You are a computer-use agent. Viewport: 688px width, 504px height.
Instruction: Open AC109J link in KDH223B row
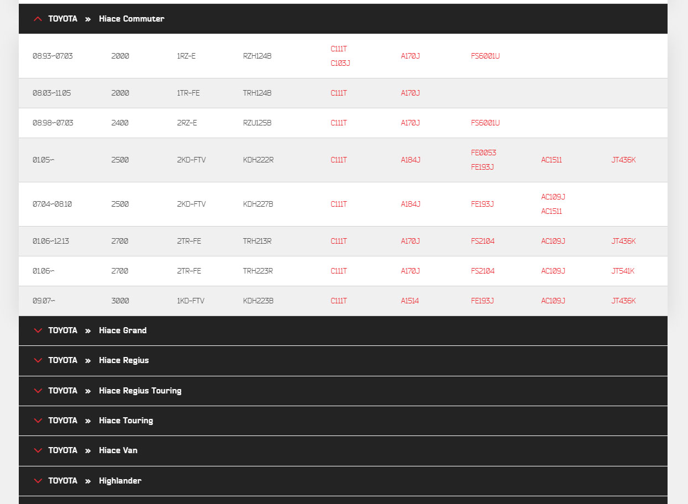tap(553, 301)
